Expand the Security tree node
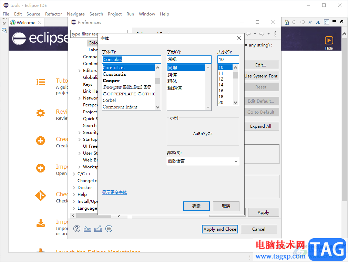Image resolution: width=348 pixels, height=262 pixels. pos(80,133)
